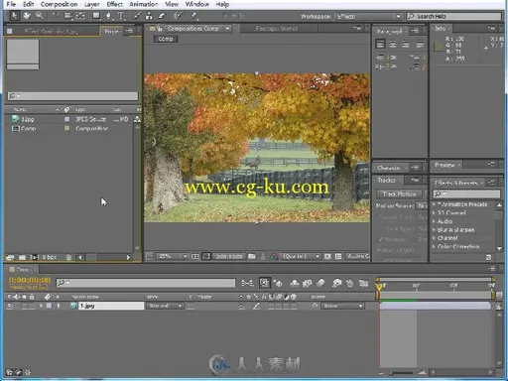The width and height of the screenshot is (508, 381).
Task: Click the timeline current timecode 0:00:00:00
Action: 30,280
